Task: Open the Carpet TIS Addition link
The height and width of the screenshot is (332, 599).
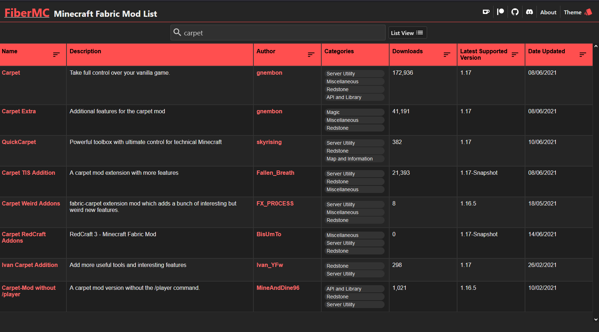Action: (x=28, y=173)
